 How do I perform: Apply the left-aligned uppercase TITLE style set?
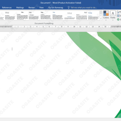[x=10, y=15]
